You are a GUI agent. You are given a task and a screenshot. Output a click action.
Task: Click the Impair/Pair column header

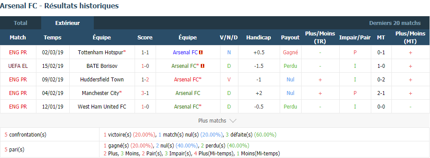point(355,38)
